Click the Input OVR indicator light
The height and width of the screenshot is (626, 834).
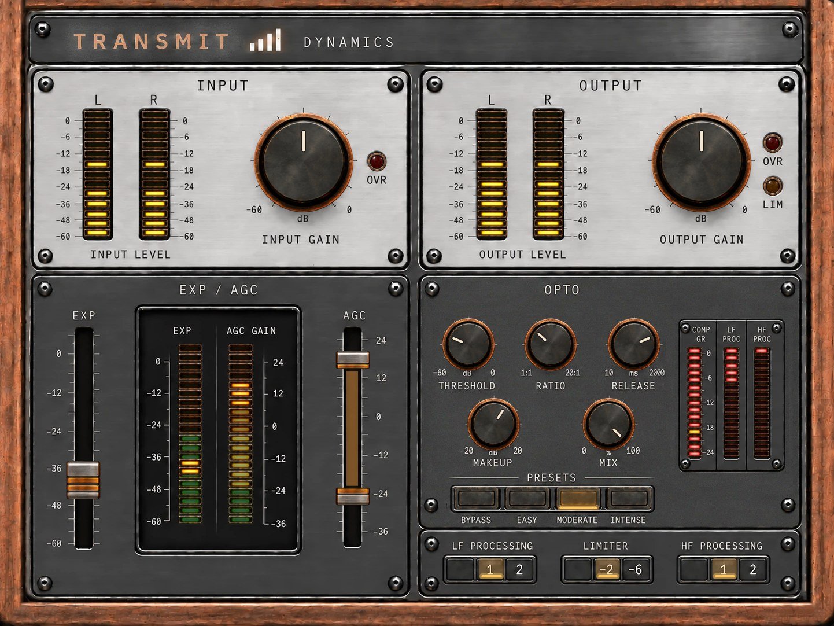point(377,161)
